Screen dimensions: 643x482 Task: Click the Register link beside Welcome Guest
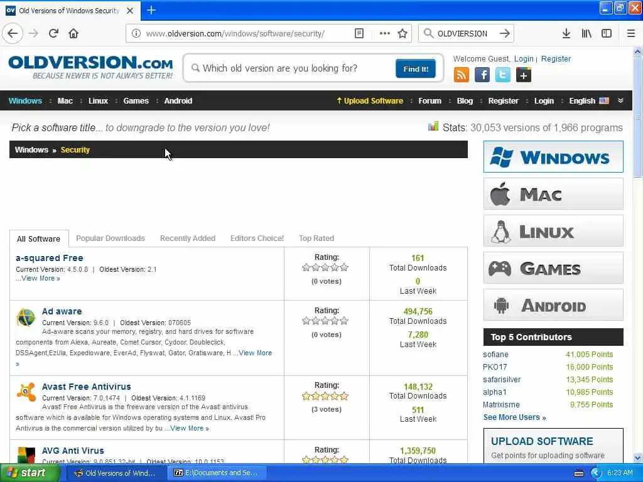[556, 58]
